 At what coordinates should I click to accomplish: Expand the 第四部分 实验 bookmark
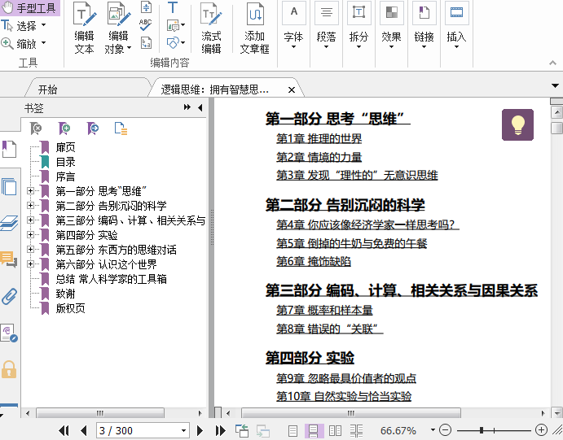30,235
